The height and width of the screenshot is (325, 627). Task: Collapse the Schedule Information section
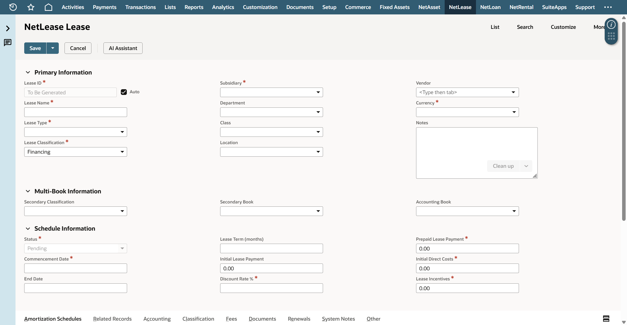(28, 228)
